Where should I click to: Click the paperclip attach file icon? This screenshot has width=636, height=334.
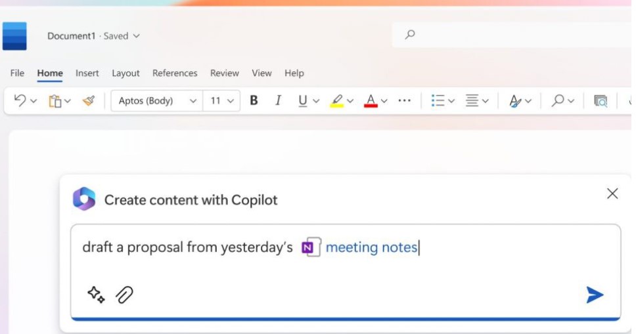125,295
